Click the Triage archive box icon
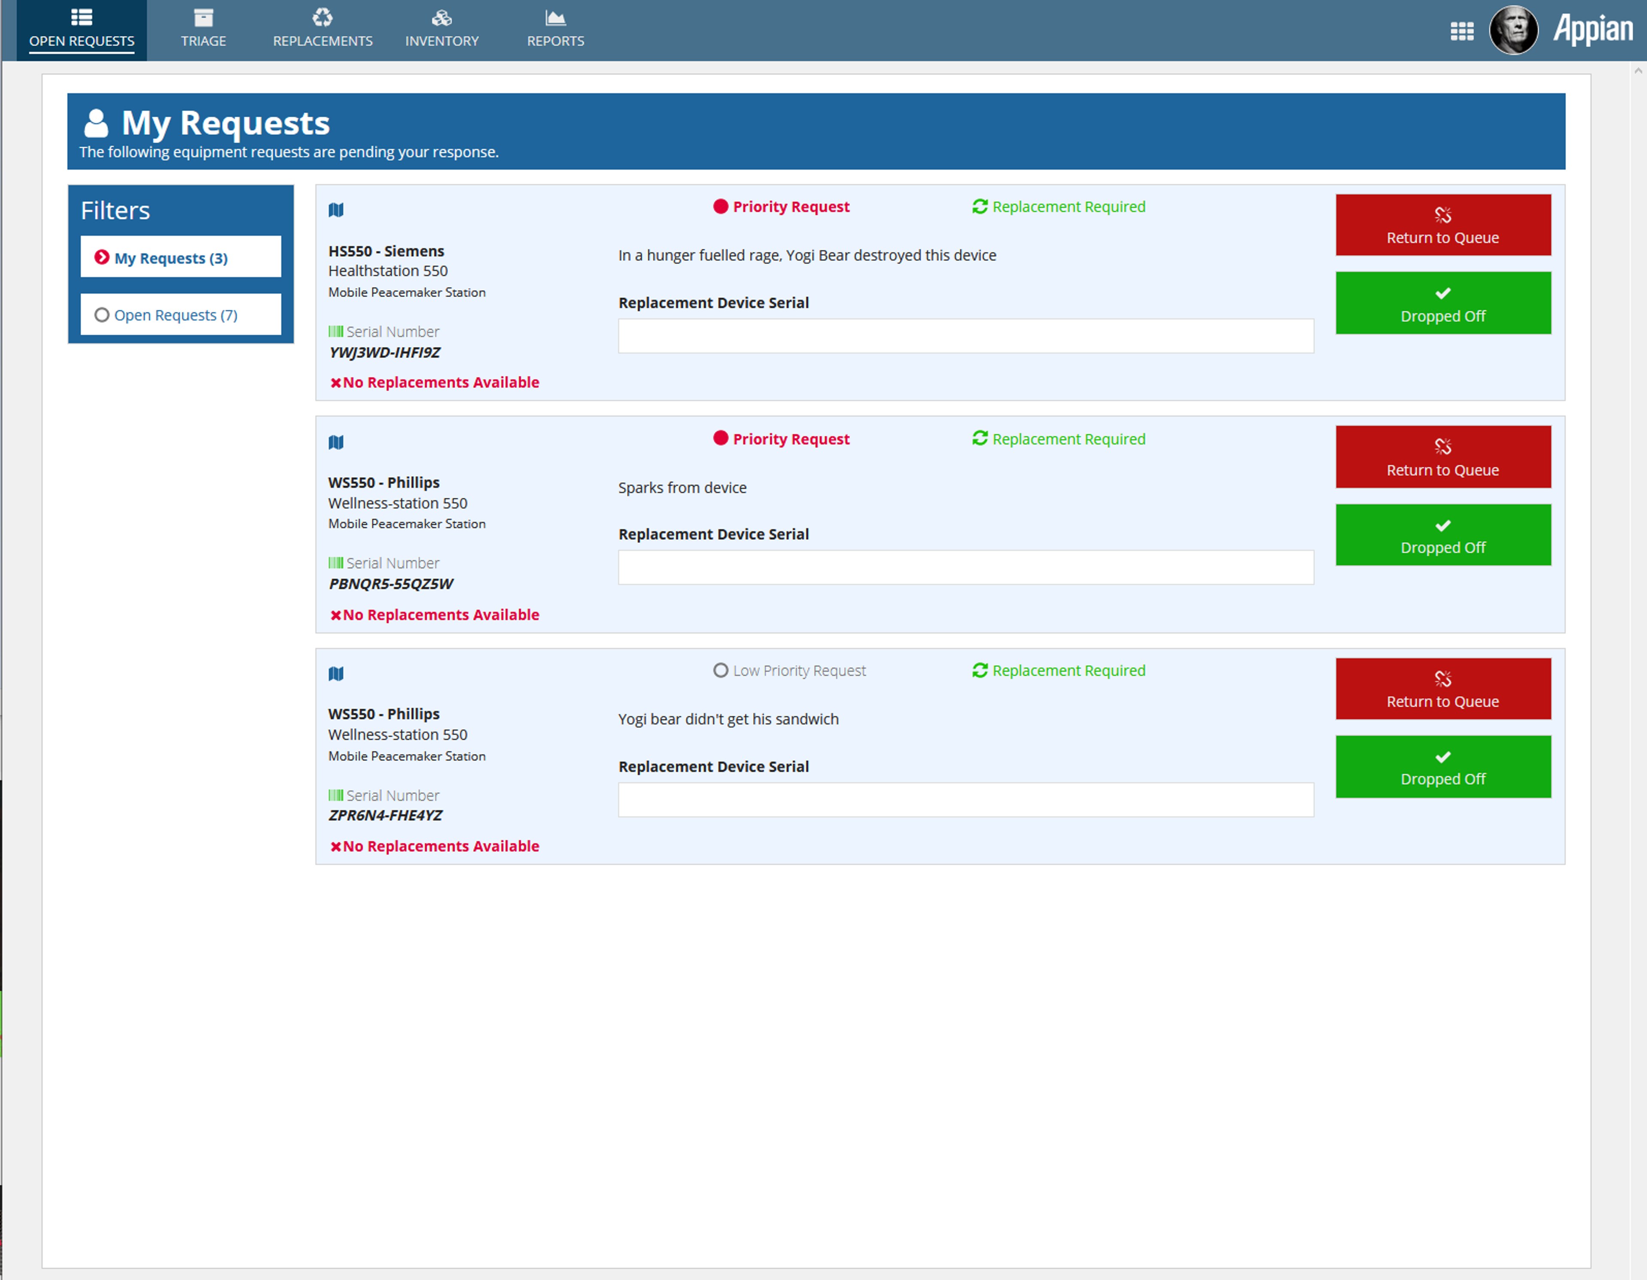Viewport: 1647px width, 1280px height. [x=204, y=17]
